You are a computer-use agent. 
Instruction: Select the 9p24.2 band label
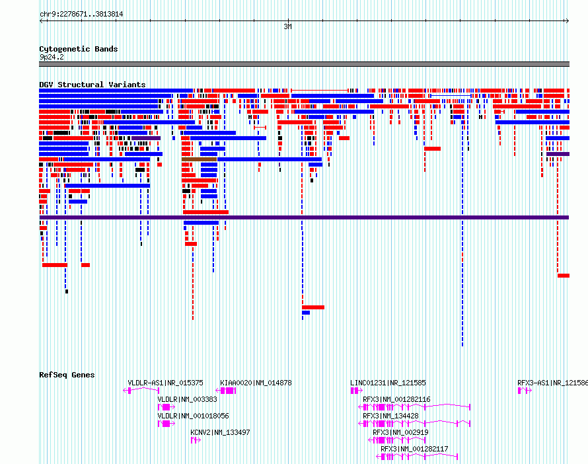pos(52,57)
